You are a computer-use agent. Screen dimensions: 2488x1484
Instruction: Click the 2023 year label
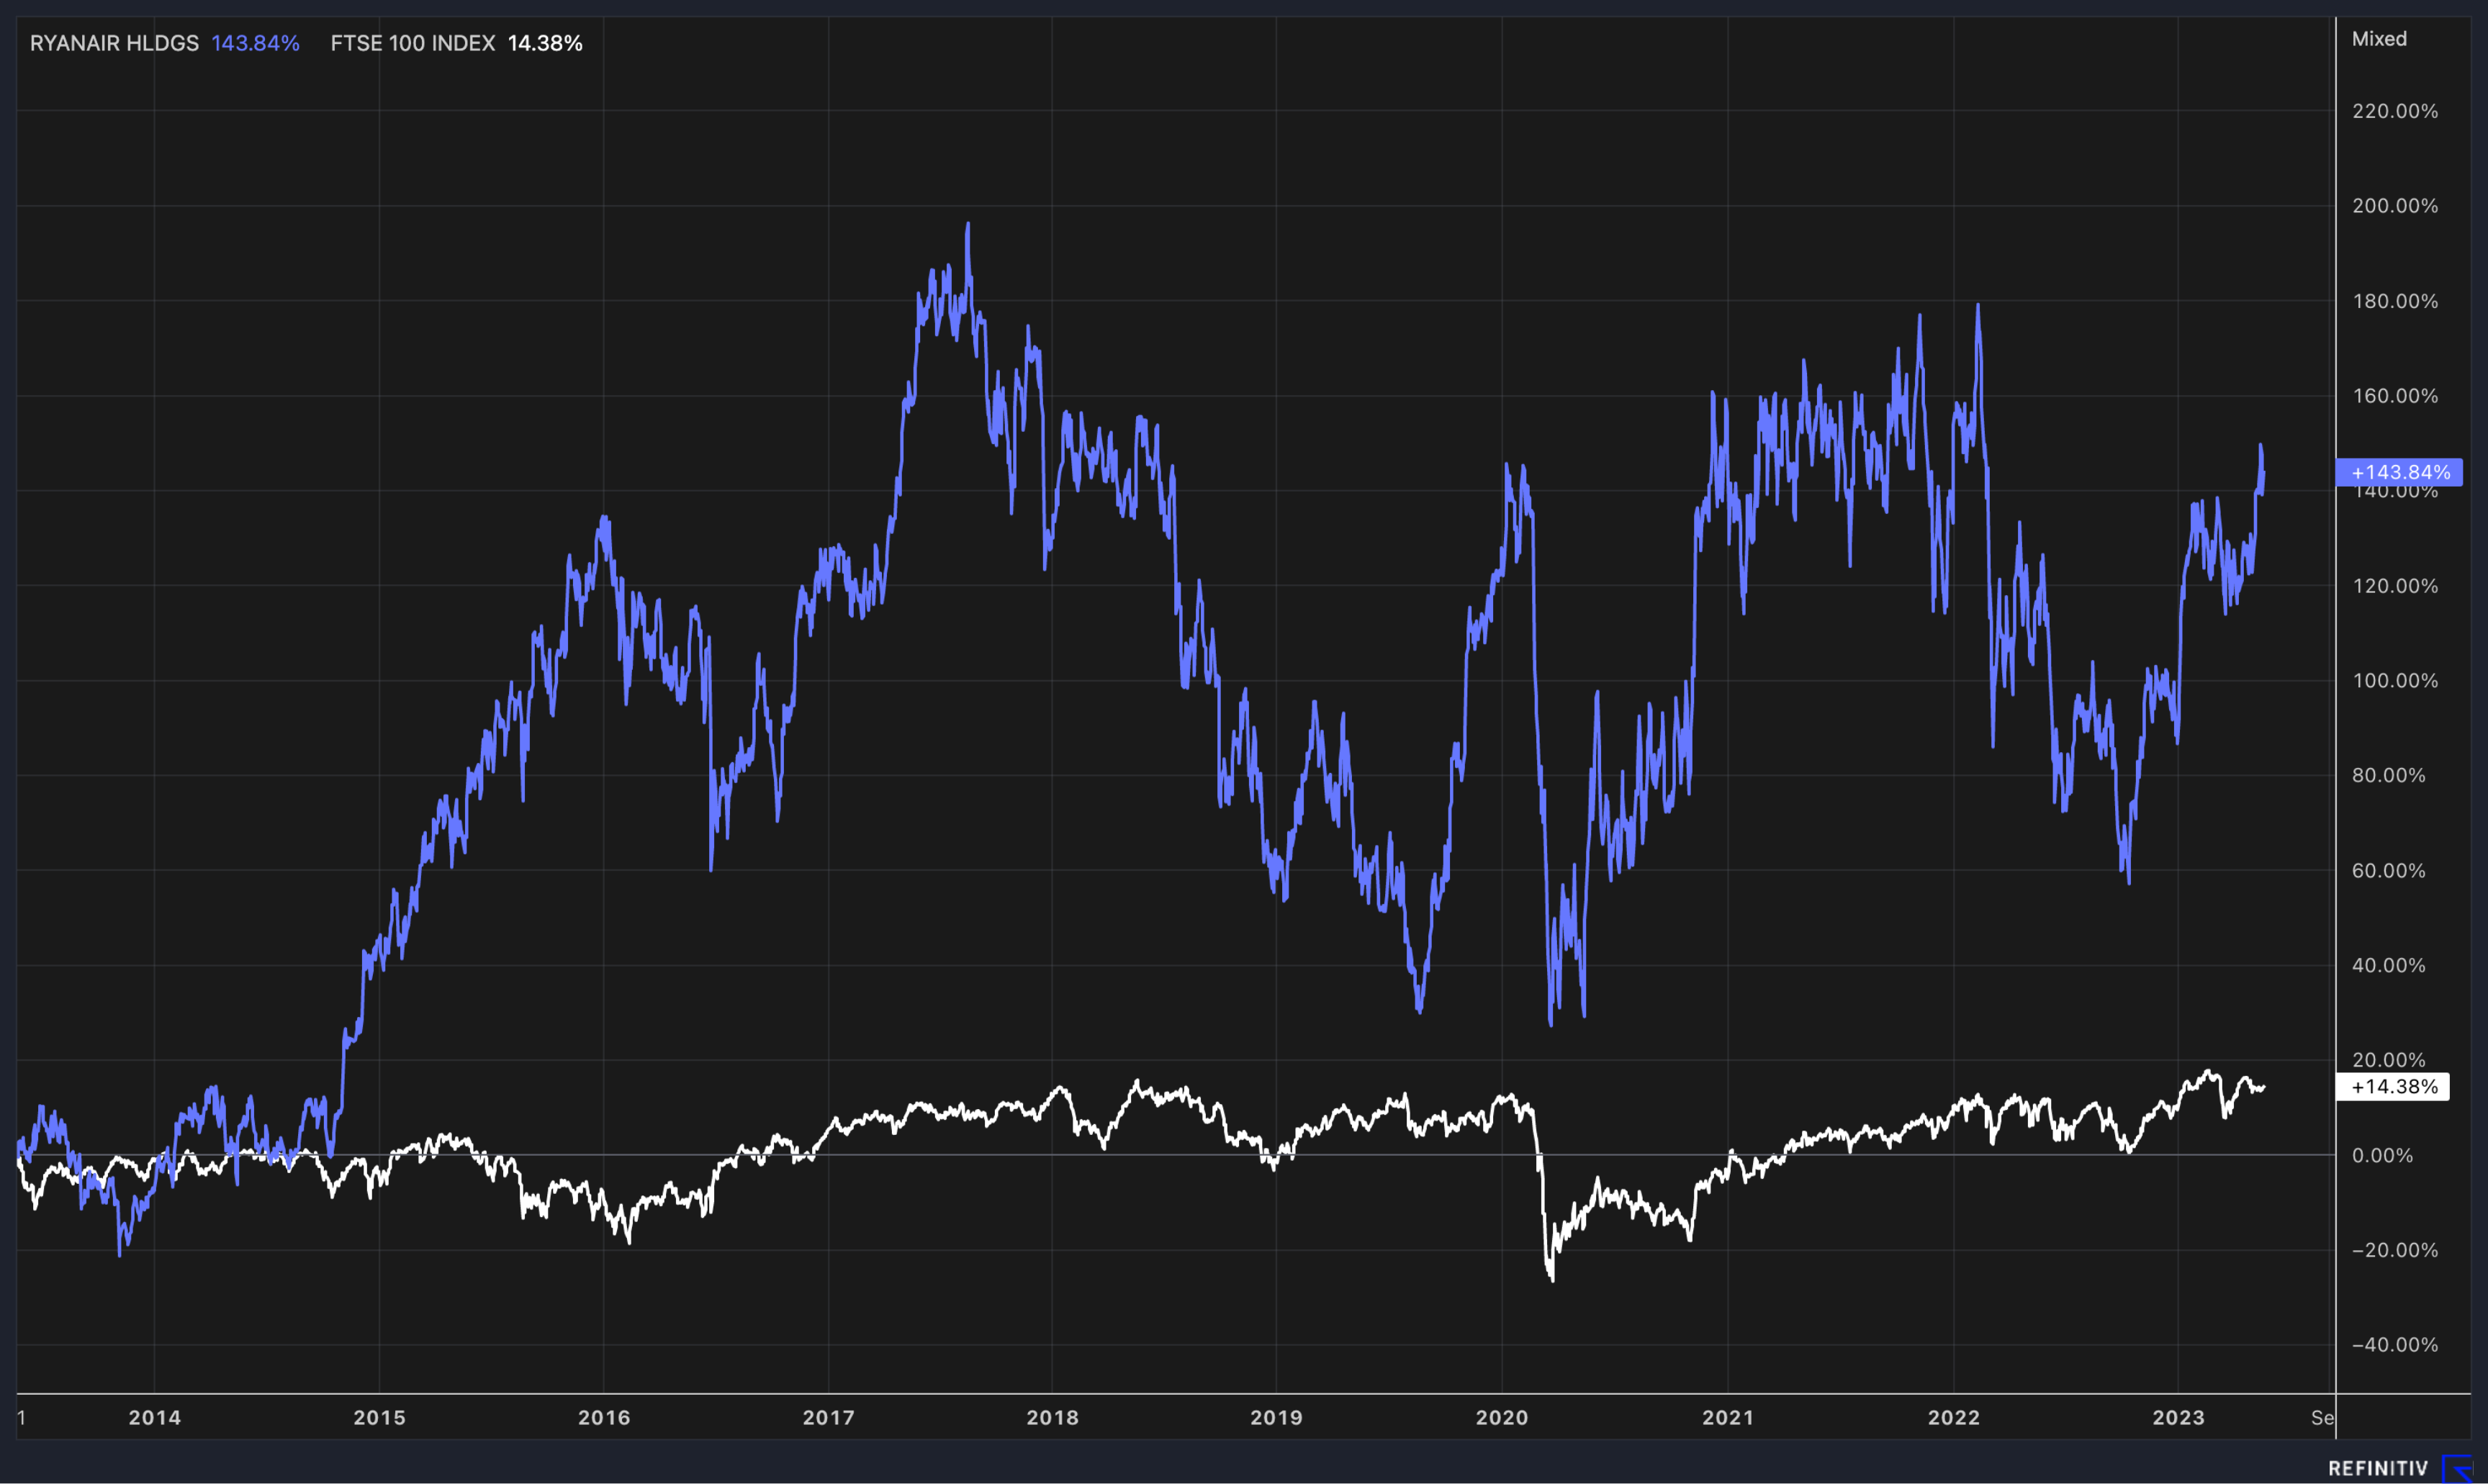pyautogui.click(x=2178, y=1417)
